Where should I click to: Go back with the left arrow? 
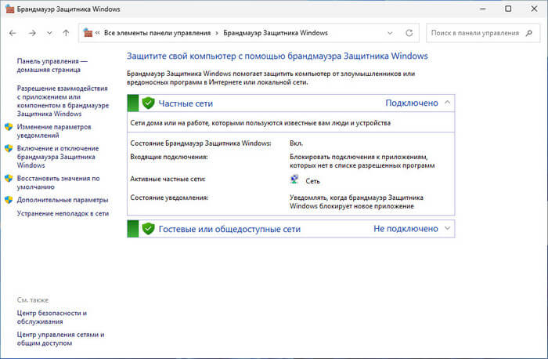click(x=13, y=33)
